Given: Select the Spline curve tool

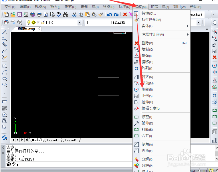Looking at the screenshot, I should tap(4, 51).
